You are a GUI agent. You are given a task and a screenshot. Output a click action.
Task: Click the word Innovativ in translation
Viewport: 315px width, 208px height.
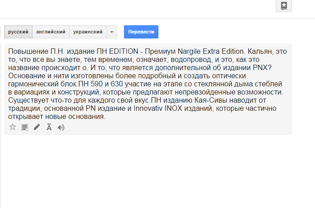coord(148,109)
